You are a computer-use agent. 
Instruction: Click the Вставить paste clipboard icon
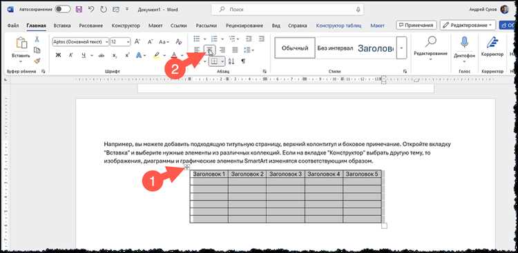point(21,43)
